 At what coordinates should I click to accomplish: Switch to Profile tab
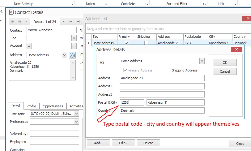point(32,106)
